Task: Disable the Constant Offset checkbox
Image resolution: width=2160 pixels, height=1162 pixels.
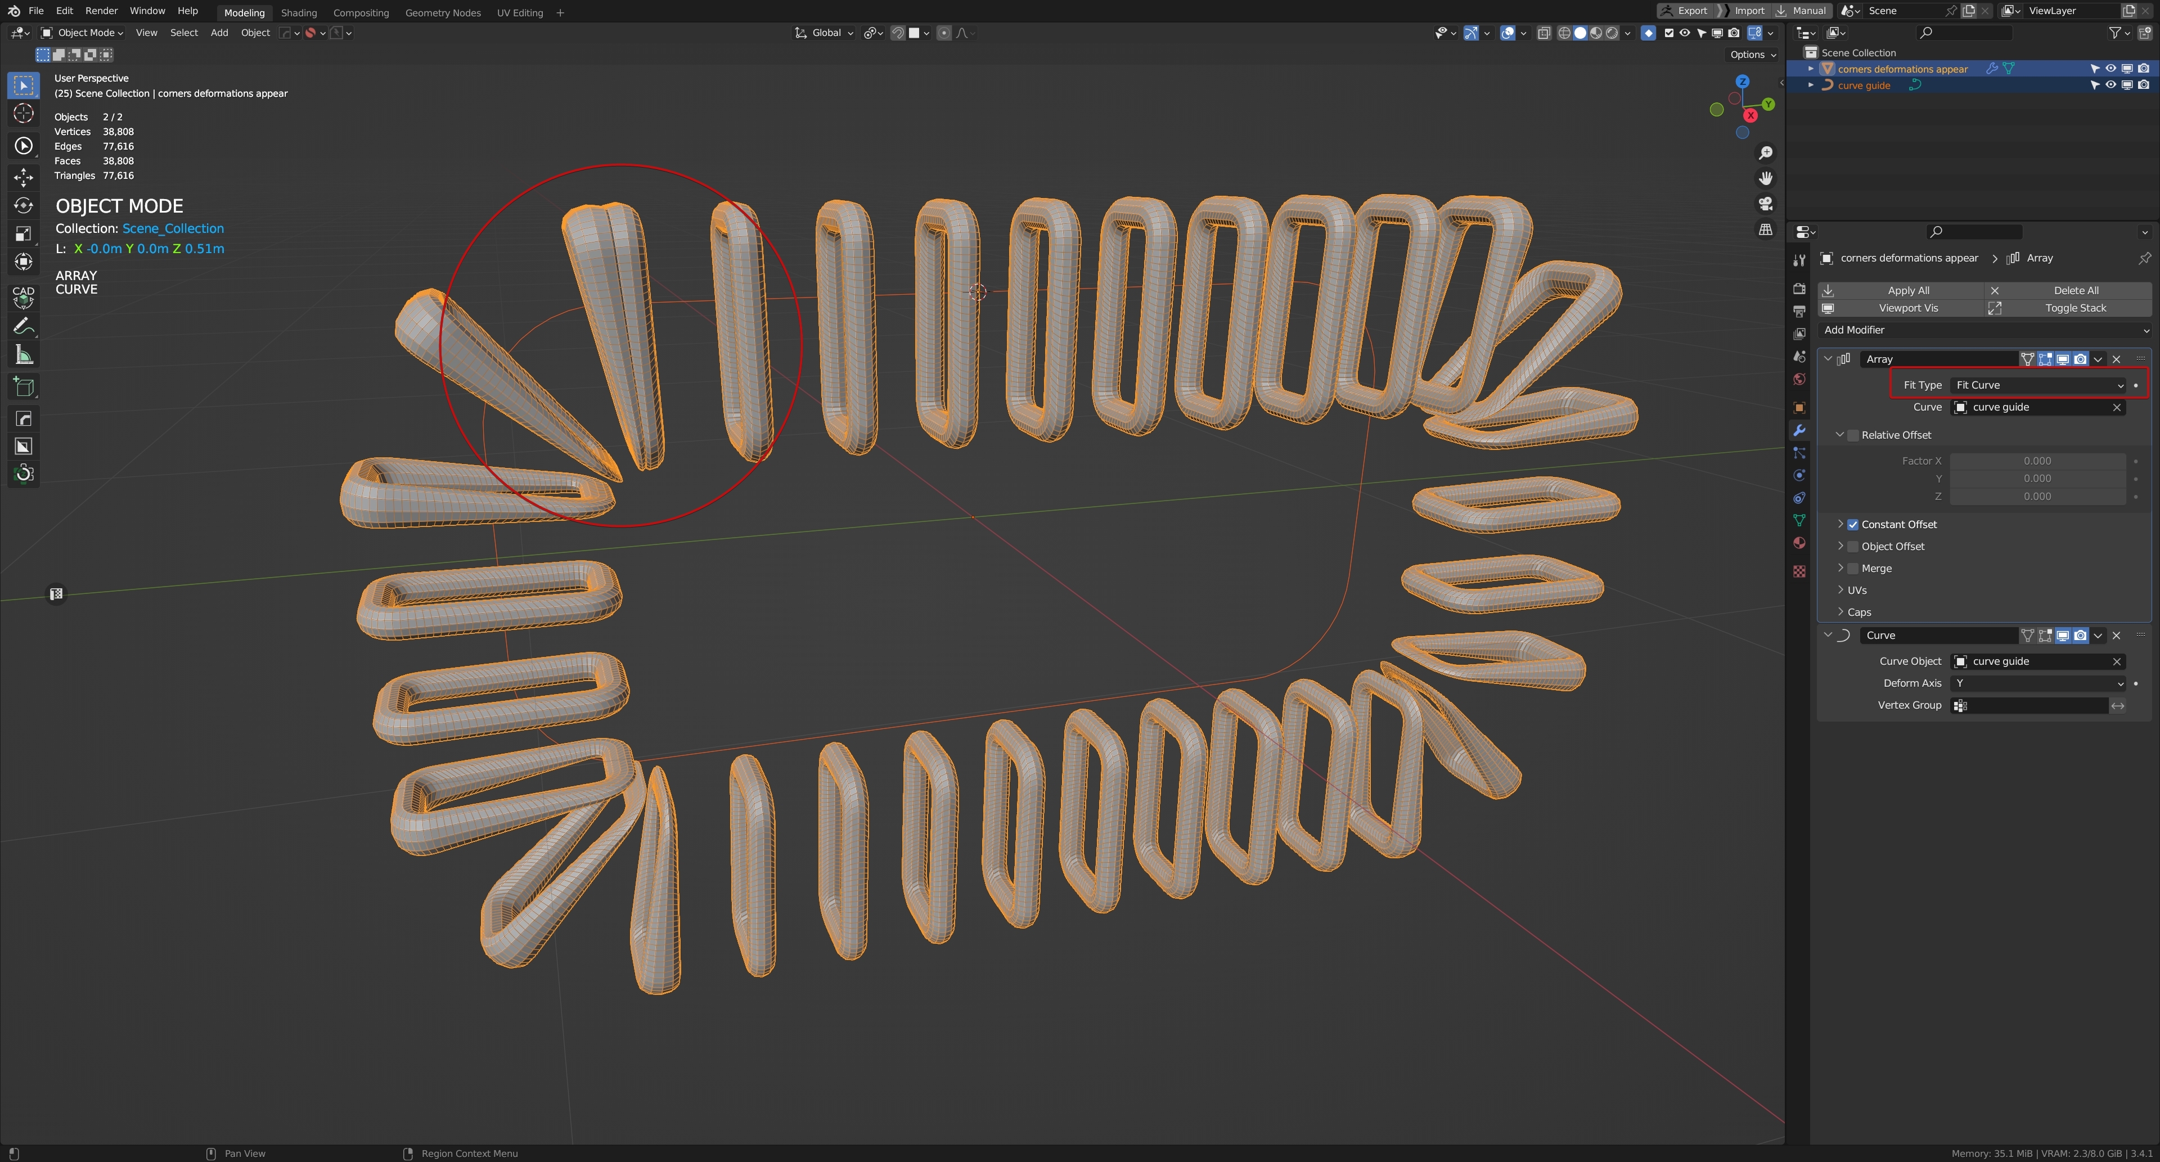Action: point(1852,525)
